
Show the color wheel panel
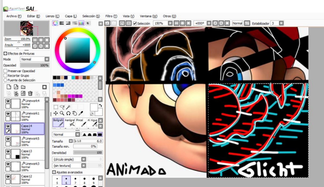[55, 23]
